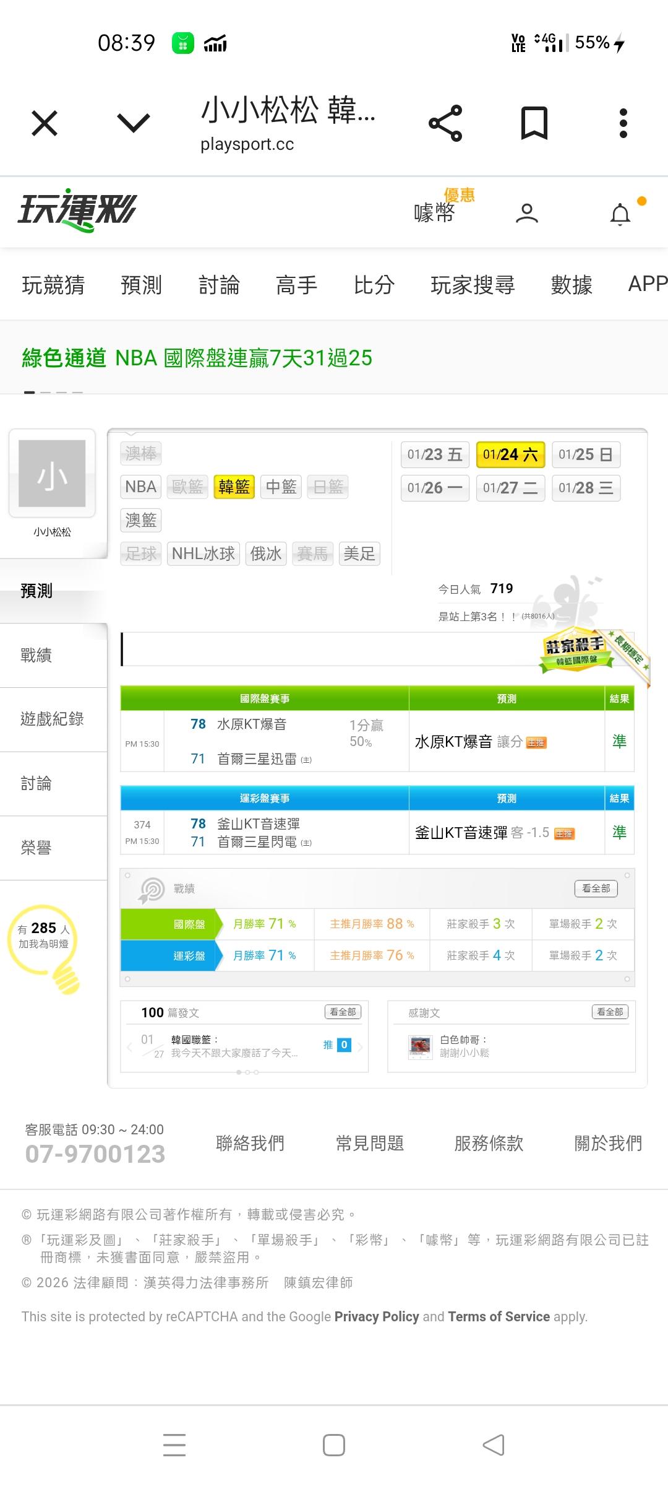Open notifications bell icon
Screen dimensions: 668x1486
pos(620,214)
